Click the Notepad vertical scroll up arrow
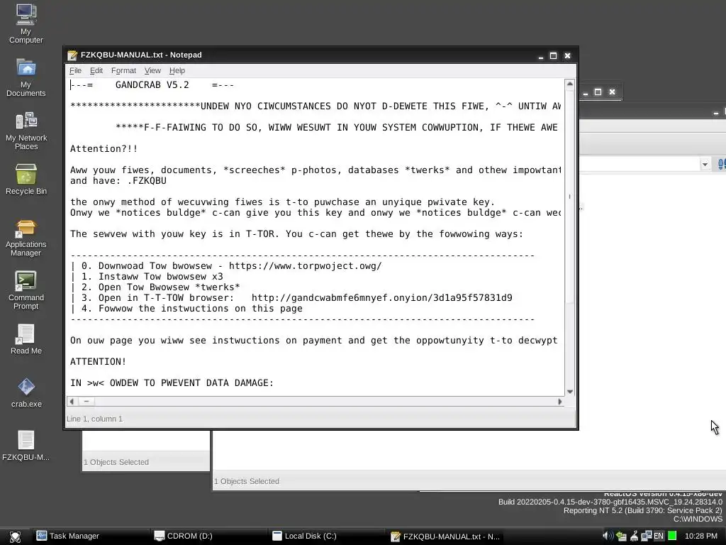 coord(570,84)
